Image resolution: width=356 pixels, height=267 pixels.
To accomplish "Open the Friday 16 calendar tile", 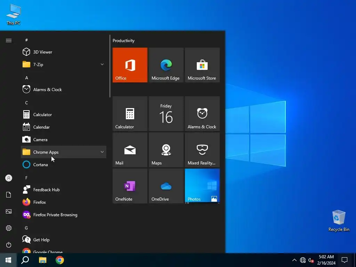I will click(166, 114).
